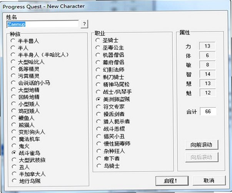This screenshot has height=193, width=232.
Task: Click the 体 stat value 6
Action: click(x=207, y=55)
